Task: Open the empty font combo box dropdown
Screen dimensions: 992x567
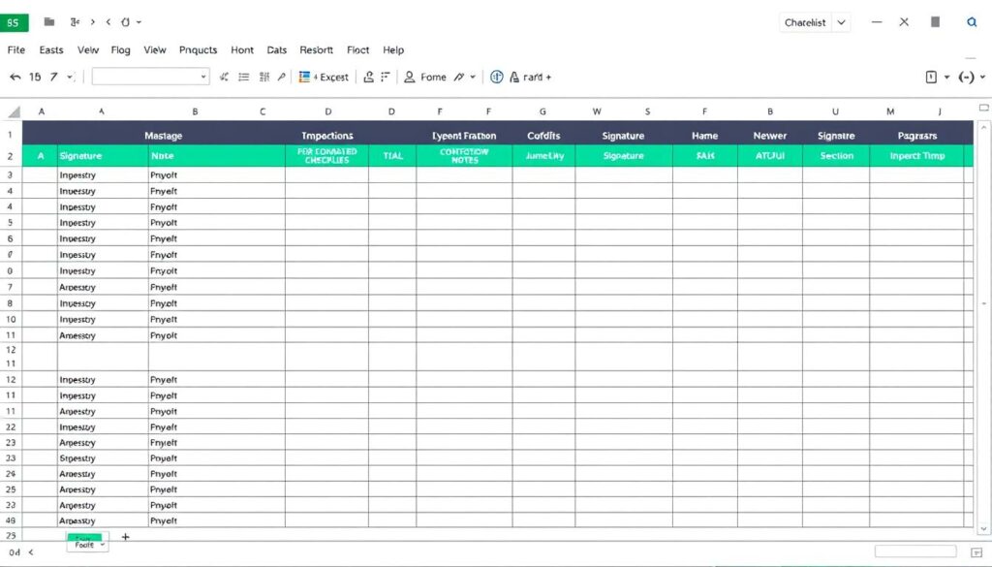Action: tap(202, 77)
